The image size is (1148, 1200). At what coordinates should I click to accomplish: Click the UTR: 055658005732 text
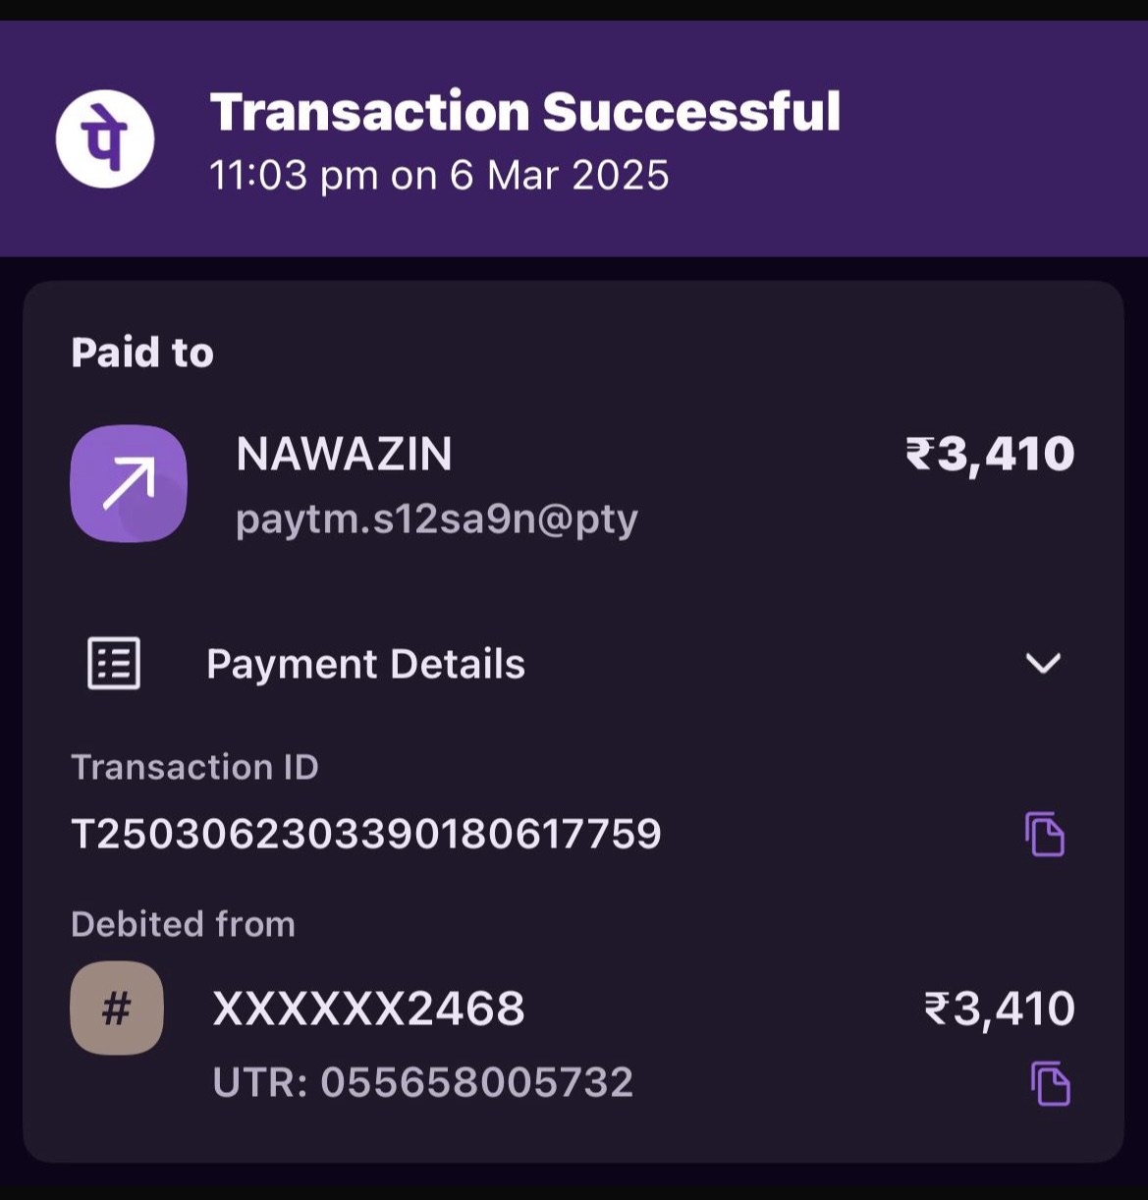422,1082
